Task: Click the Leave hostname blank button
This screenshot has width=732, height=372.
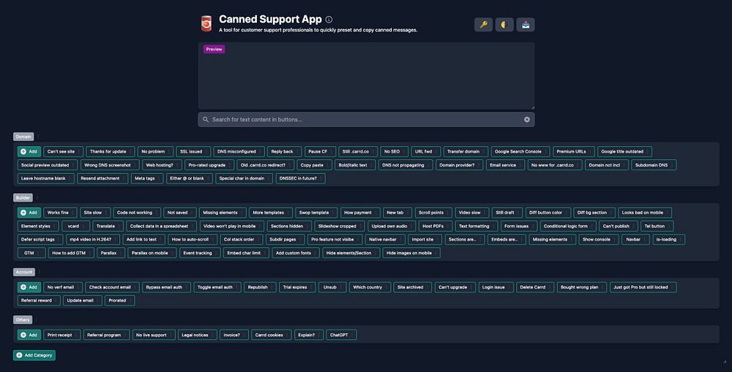Action: click(45, 178)
